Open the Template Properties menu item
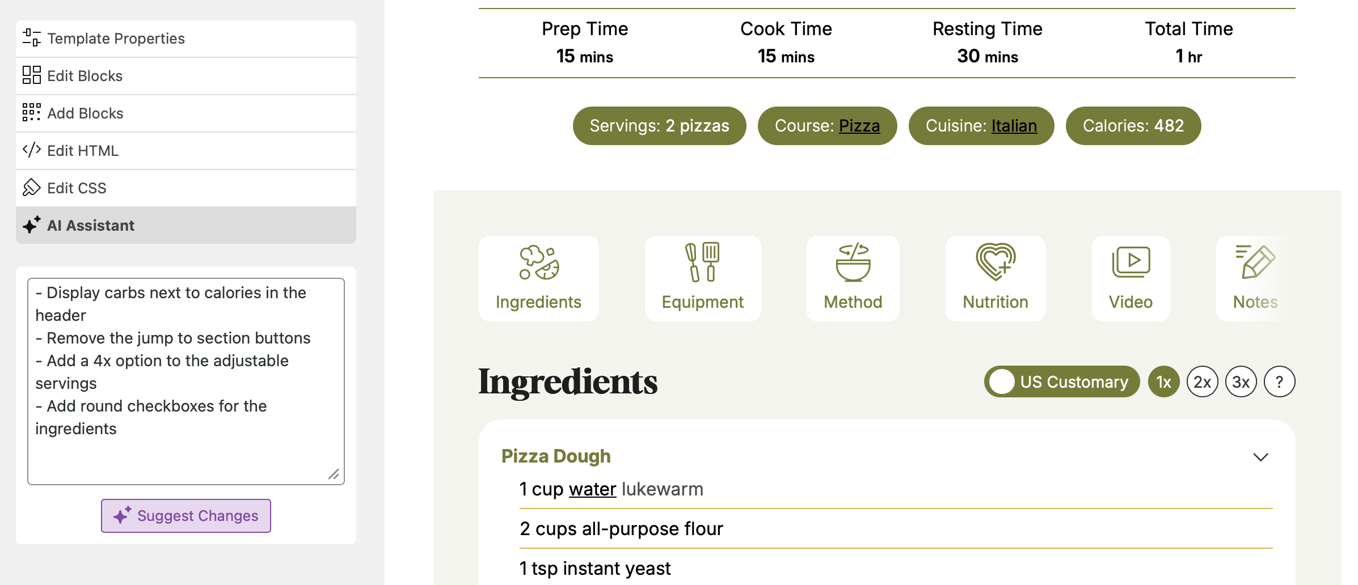 [x=186, y=39]
